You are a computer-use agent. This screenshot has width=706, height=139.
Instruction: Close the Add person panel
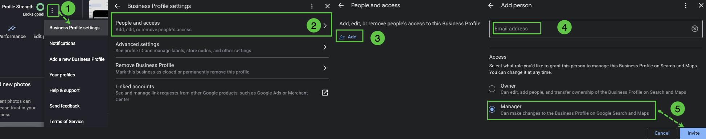point(701,5)
